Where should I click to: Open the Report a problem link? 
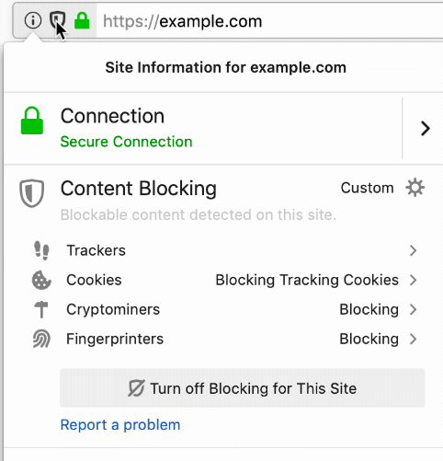pos(120,425)
